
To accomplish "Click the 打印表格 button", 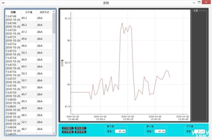I will click(x=68, y=132).
